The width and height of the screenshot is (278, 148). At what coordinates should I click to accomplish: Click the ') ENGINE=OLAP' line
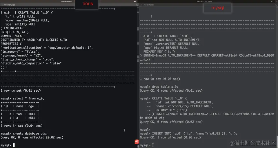12,28
